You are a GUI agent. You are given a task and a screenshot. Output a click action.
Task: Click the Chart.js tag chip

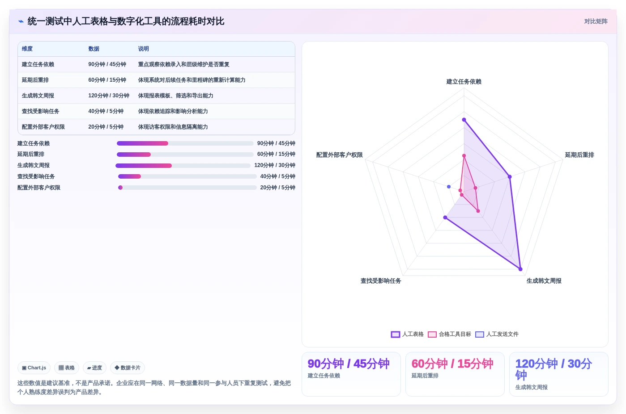point(34,368)
